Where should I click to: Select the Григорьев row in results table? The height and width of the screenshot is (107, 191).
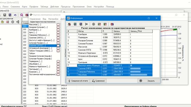[x=110, y=62]
